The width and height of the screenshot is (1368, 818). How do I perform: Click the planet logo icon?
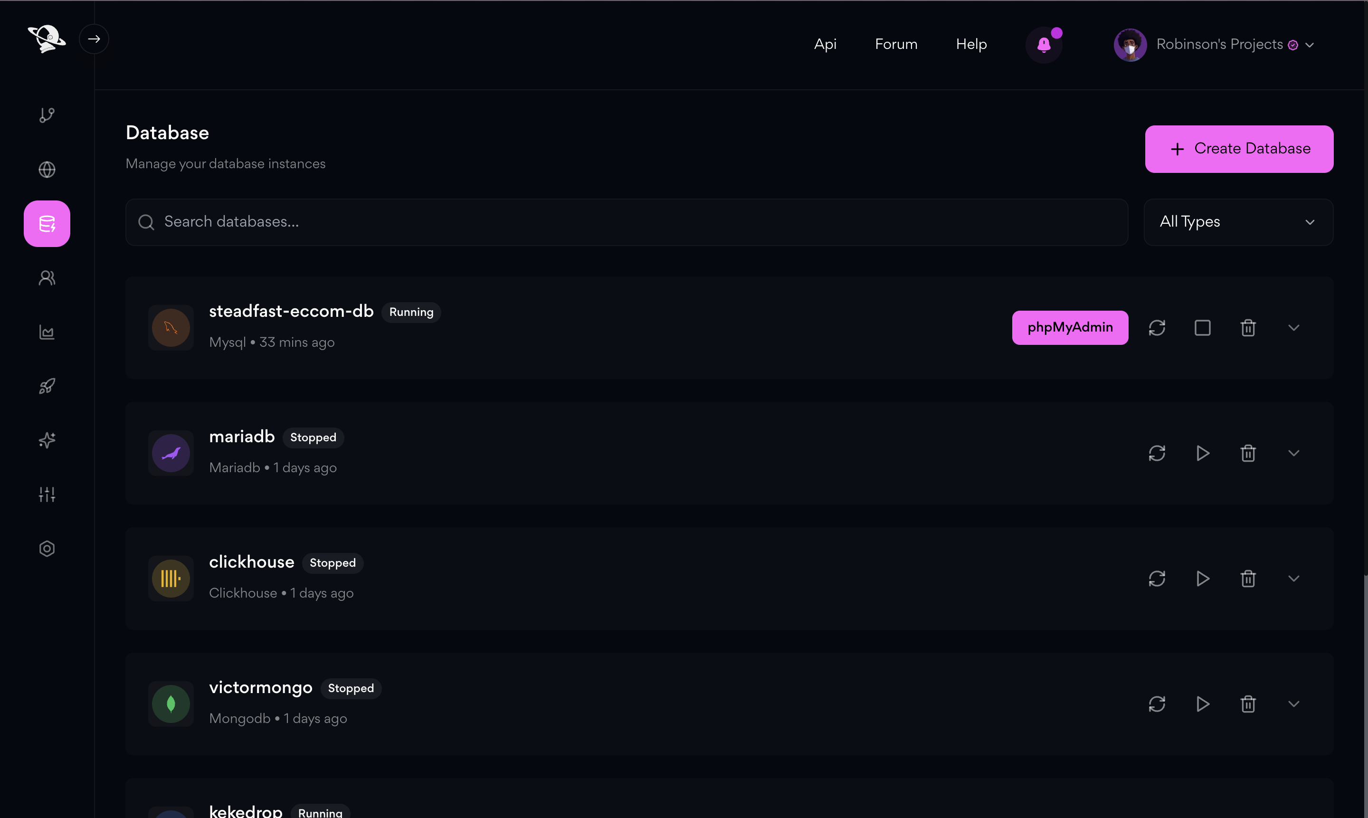tap(47, 38)
